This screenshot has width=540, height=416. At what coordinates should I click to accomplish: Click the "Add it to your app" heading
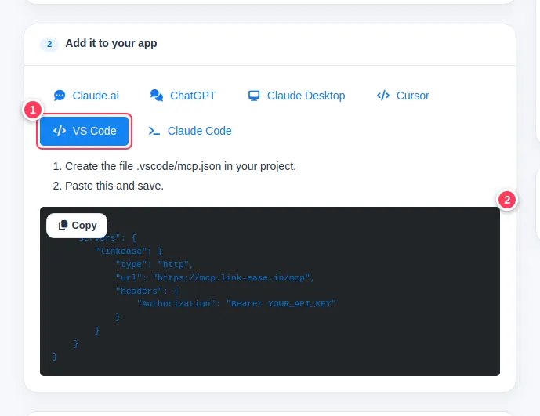111,43
